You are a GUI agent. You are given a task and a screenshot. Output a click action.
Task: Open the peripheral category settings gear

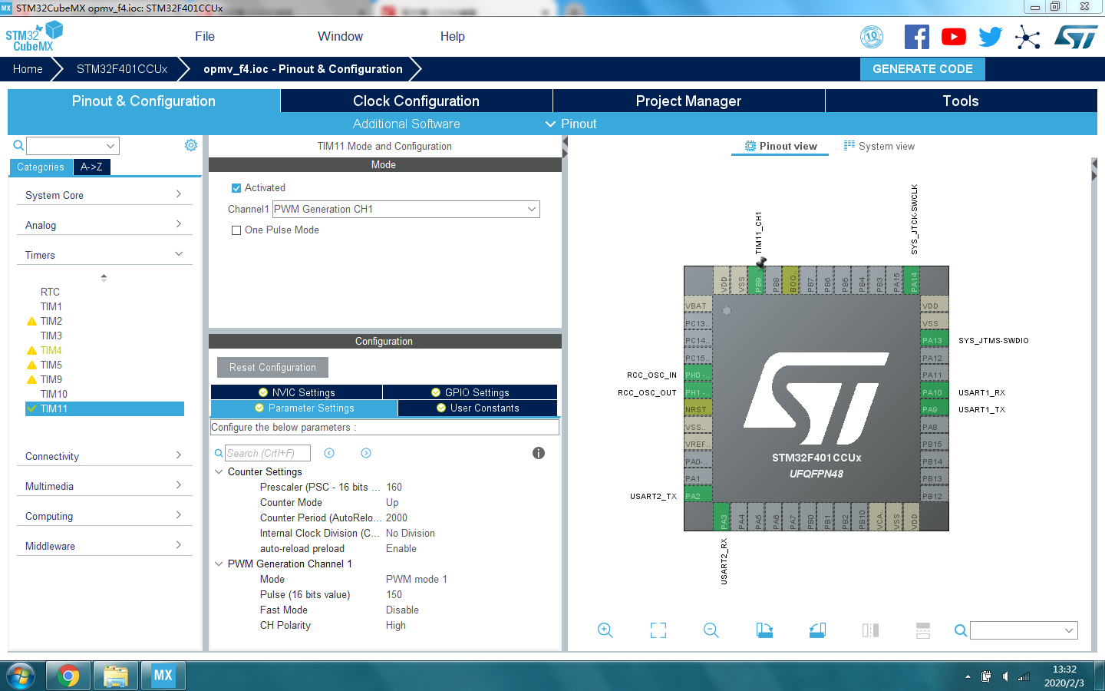[191, 145]
